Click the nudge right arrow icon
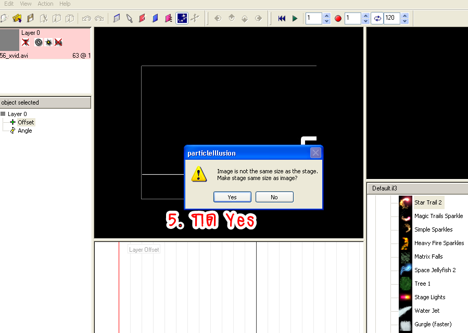The image size is (468, 333). [259, 19]
